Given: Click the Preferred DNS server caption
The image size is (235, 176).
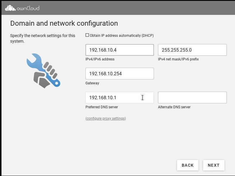Looking at the screenshot, I should (102, 107).
